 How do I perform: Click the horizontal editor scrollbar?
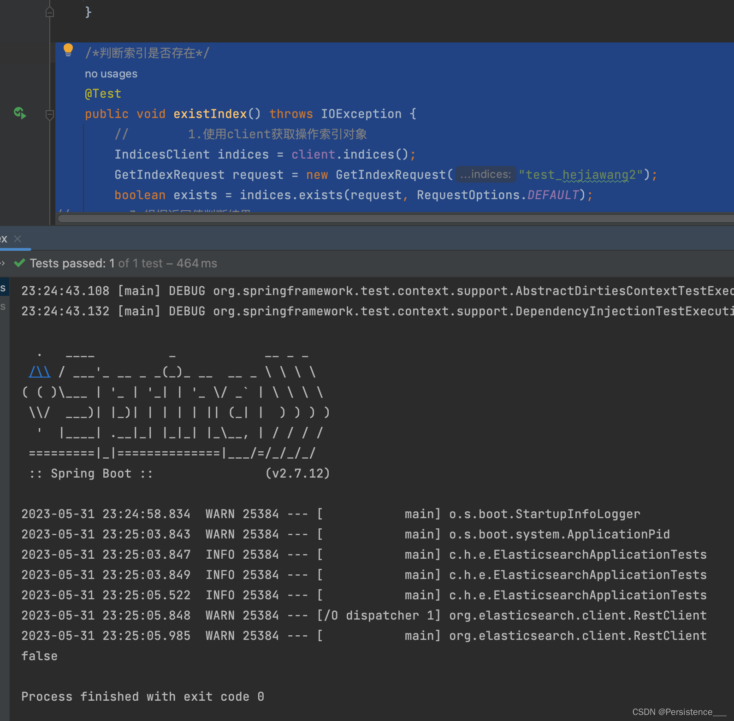396,219
